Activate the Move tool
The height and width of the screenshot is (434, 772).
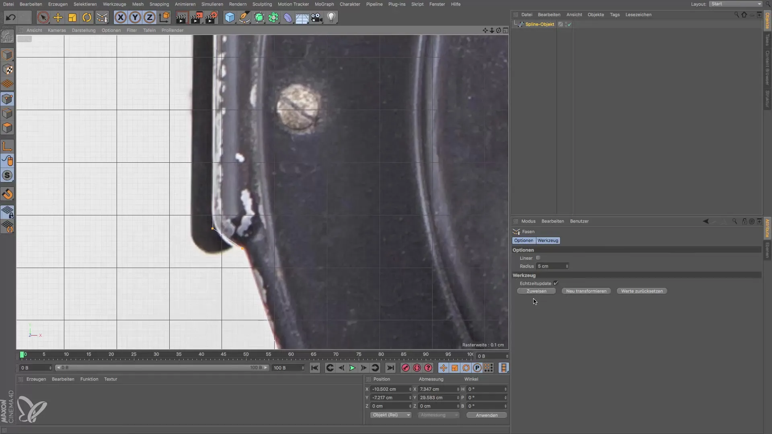point(58,17)
